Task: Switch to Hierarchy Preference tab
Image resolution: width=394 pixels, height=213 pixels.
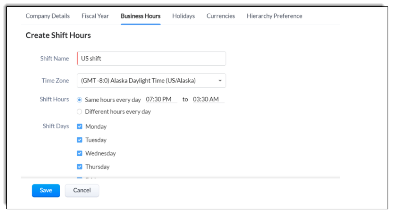Action: (x=274, y=16)
